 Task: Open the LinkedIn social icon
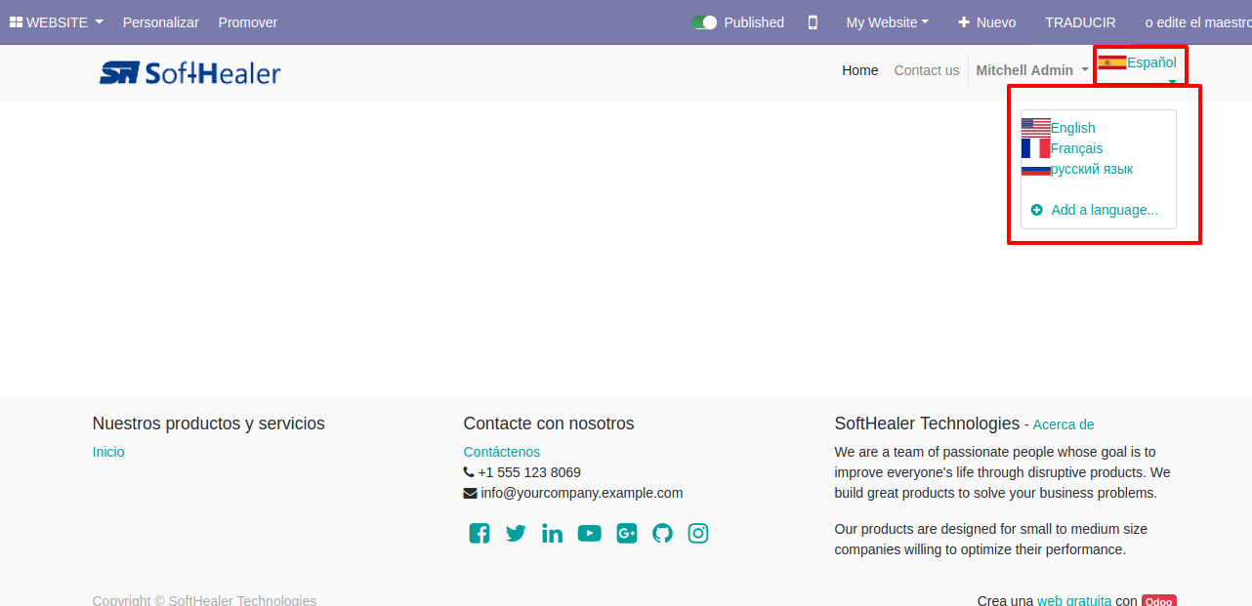(x=552, y=533)
